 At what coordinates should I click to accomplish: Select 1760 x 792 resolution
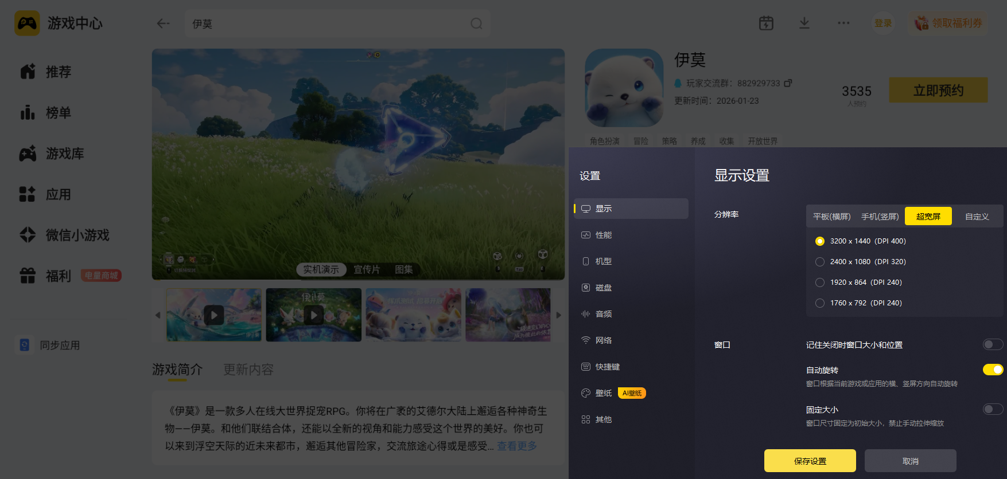coord(820,303)
